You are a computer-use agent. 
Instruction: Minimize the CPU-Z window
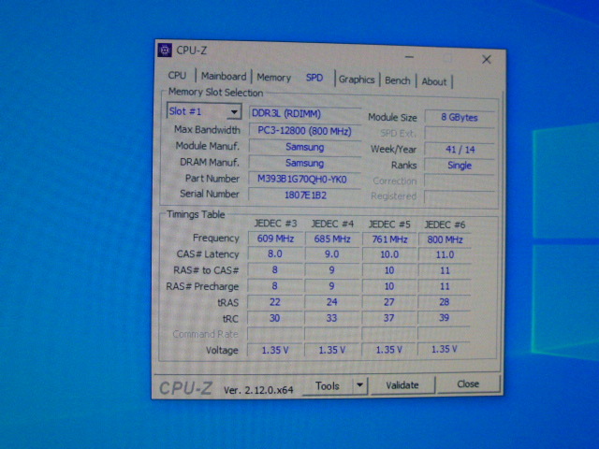point(410,57)
